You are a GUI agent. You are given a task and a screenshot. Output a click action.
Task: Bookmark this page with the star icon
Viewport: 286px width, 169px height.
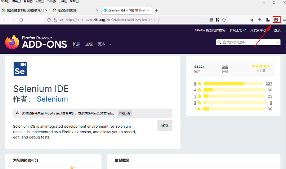click(x=224, y=20)
